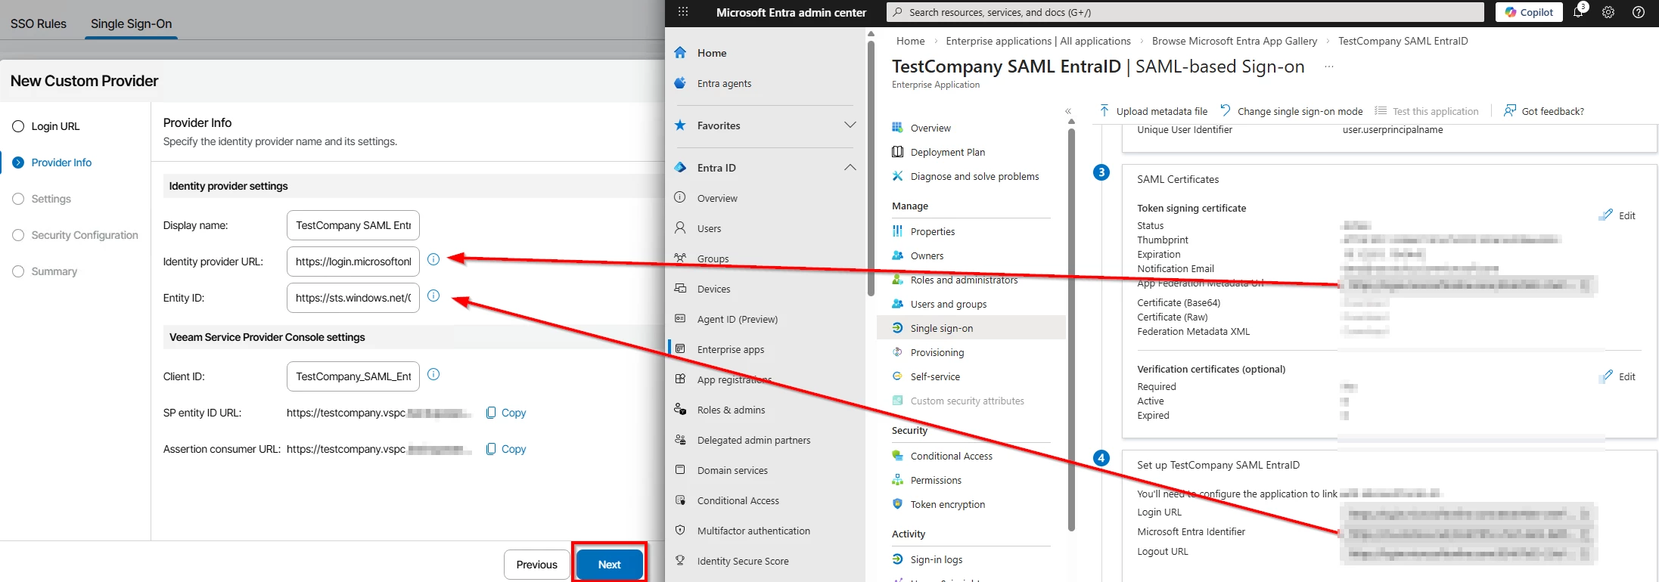Open the Owners page
The height and width of the screenshot is (582, 1659).
click(x=927, y=255)
